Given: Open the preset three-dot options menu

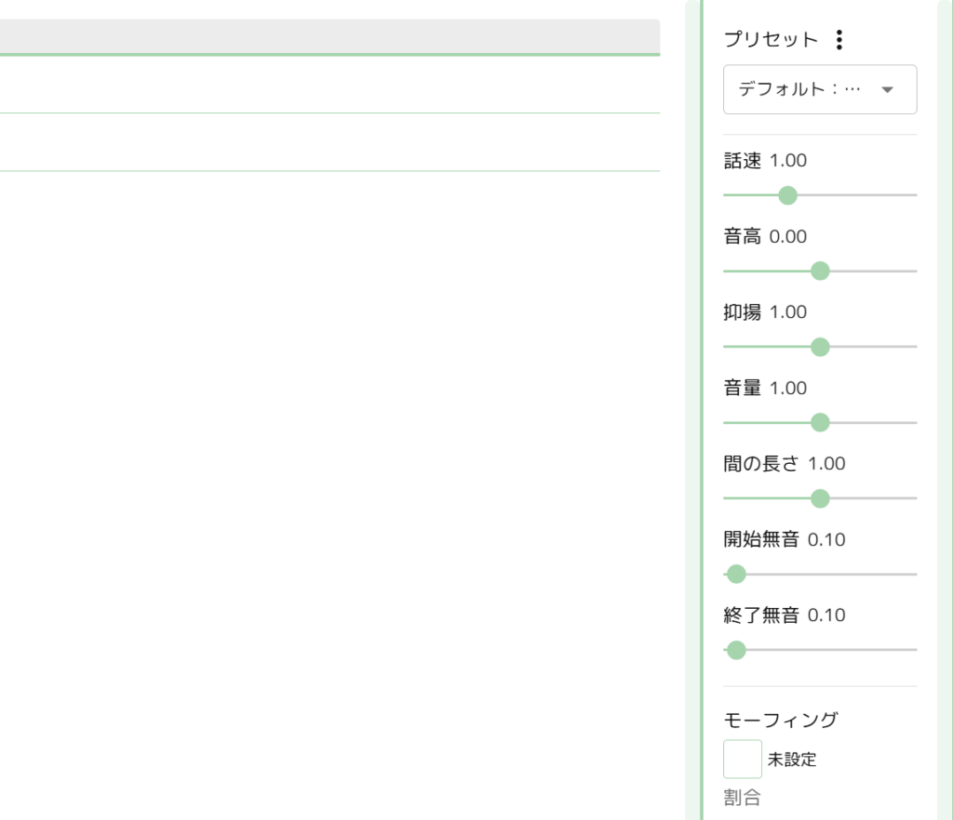Looking at the screenshot, I should click(x=839, y=40).
